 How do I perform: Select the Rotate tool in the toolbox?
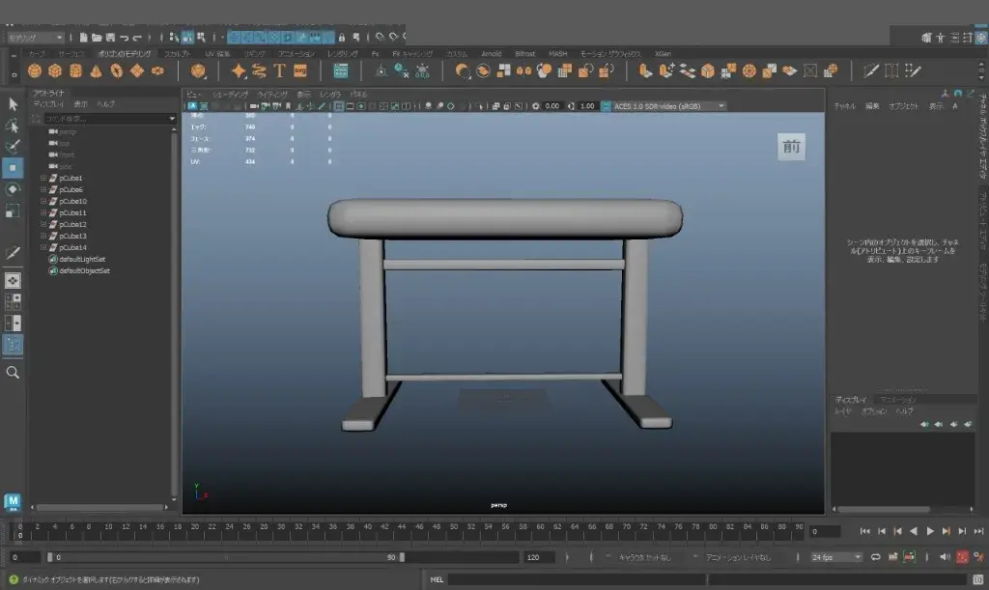point(13,189)
